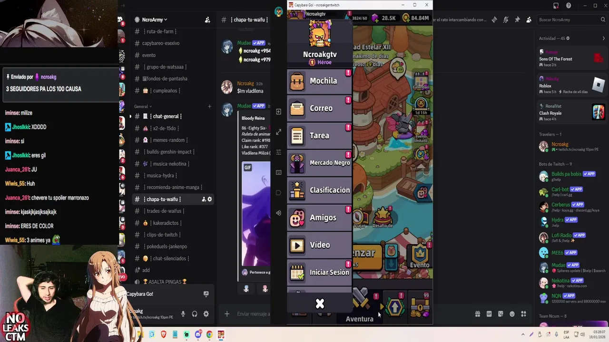Click Brave browser taskbar icon
Screen dimensions: 609x342
point(163,334)
